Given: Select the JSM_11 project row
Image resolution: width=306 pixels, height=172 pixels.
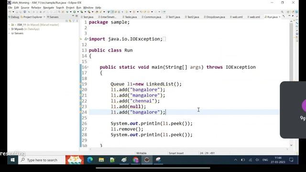Looking at the screenshot, I should 35,25.
